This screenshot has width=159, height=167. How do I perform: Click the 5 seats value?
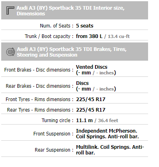click(85, 26)
